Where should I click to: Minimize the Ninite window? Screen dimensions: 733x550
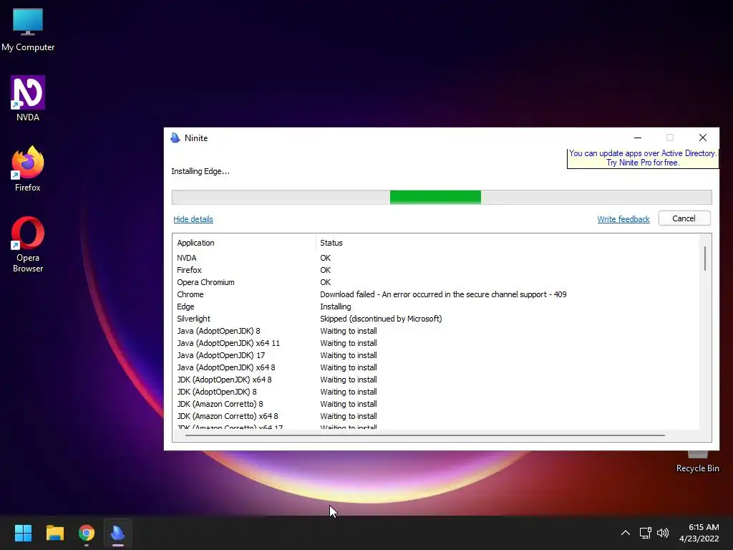click(638, 137)
